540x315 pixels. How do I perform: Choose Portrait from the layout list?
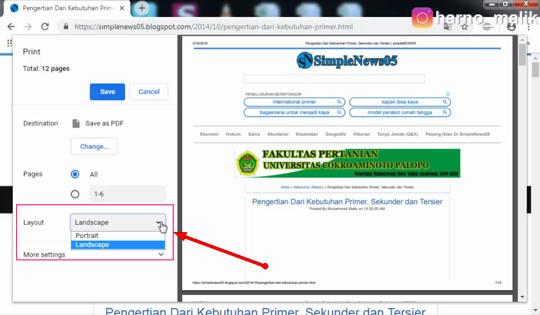point(118,236)
